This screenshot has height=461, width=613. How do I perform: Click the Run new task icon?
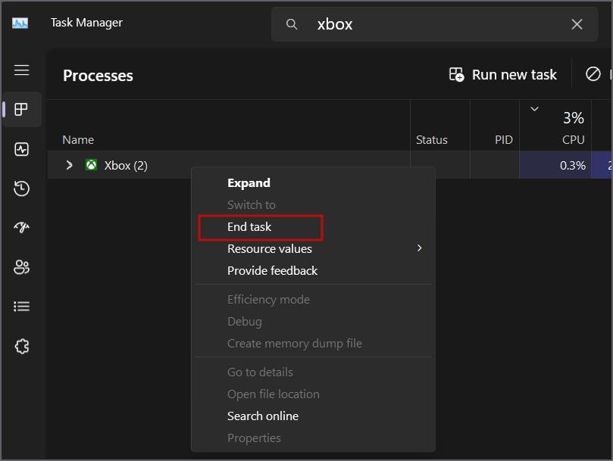pos(456,74)
